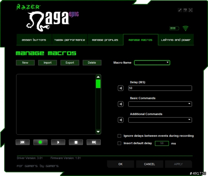Toggle the Insert default delay checkbox
This screenshot has height=176, width=208.
point(119,143)
